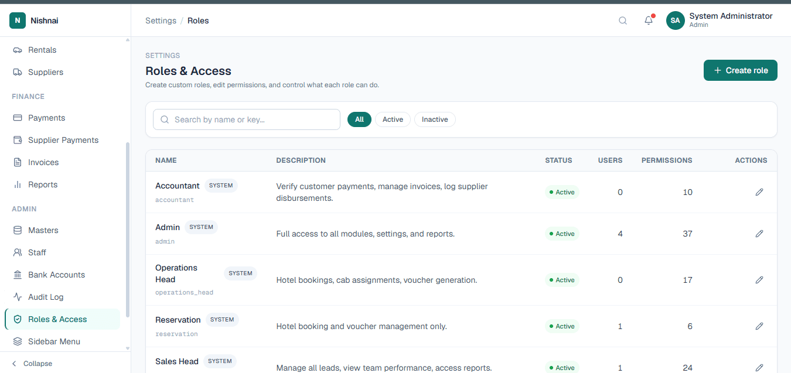This screenshot has width=791, height=373.
Task: Open Masters menu item
Action: point(62,230)
